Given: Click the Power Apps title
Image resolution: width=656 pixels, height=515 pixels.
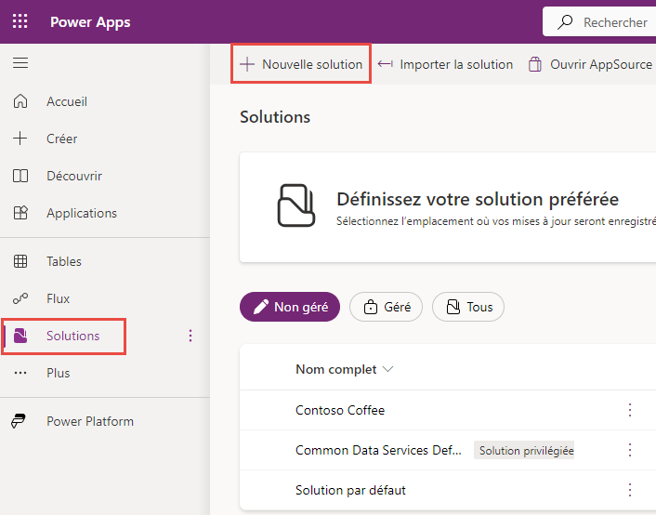Looking at the screenshot, I should pyautogui.click(x=90, y=21).
